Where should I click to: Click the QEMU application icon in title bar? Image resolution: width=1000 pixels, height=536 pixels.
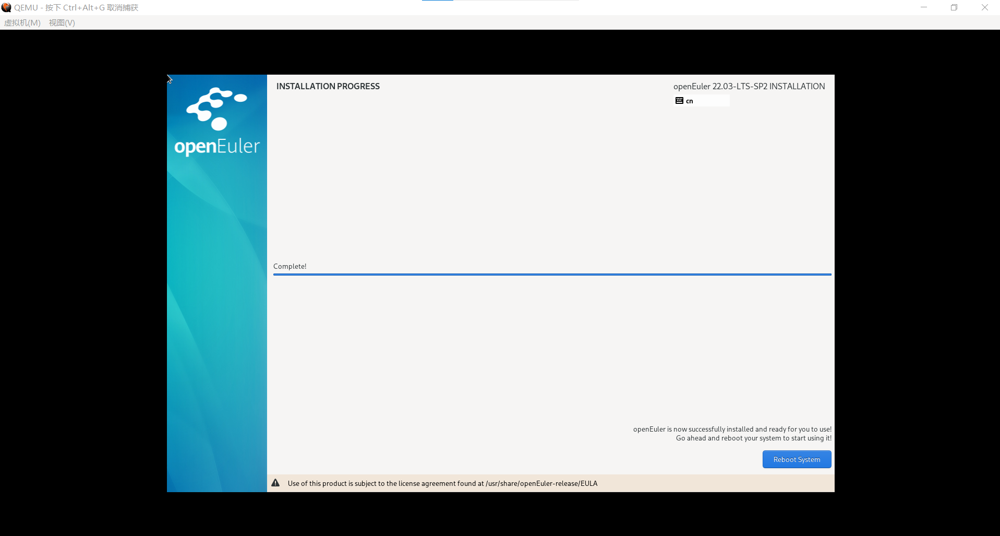pos(6,7)
